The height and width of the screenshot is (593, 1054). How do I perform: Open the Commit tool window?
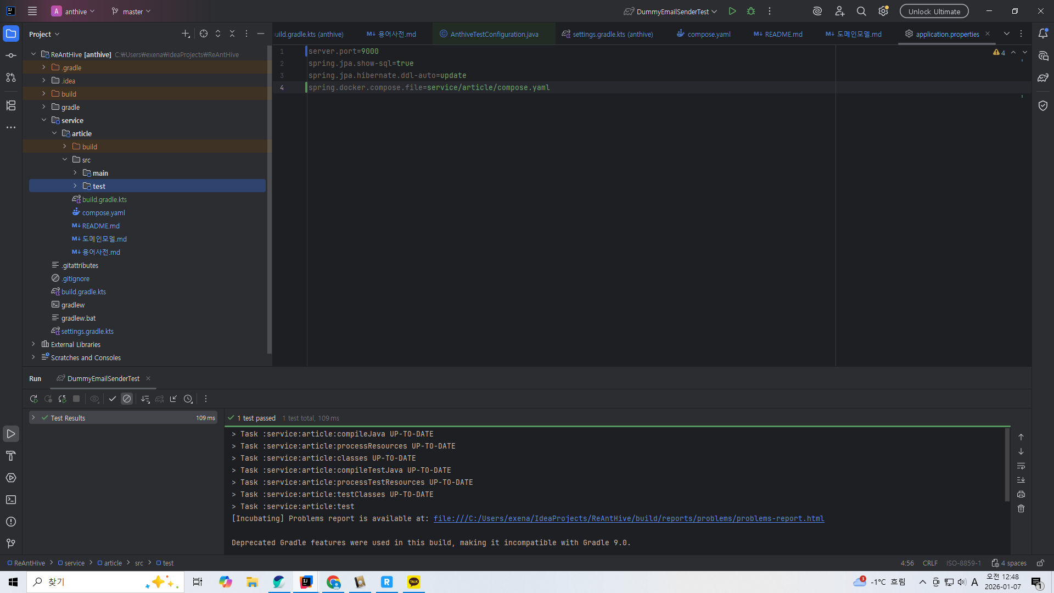coord(11,55)
